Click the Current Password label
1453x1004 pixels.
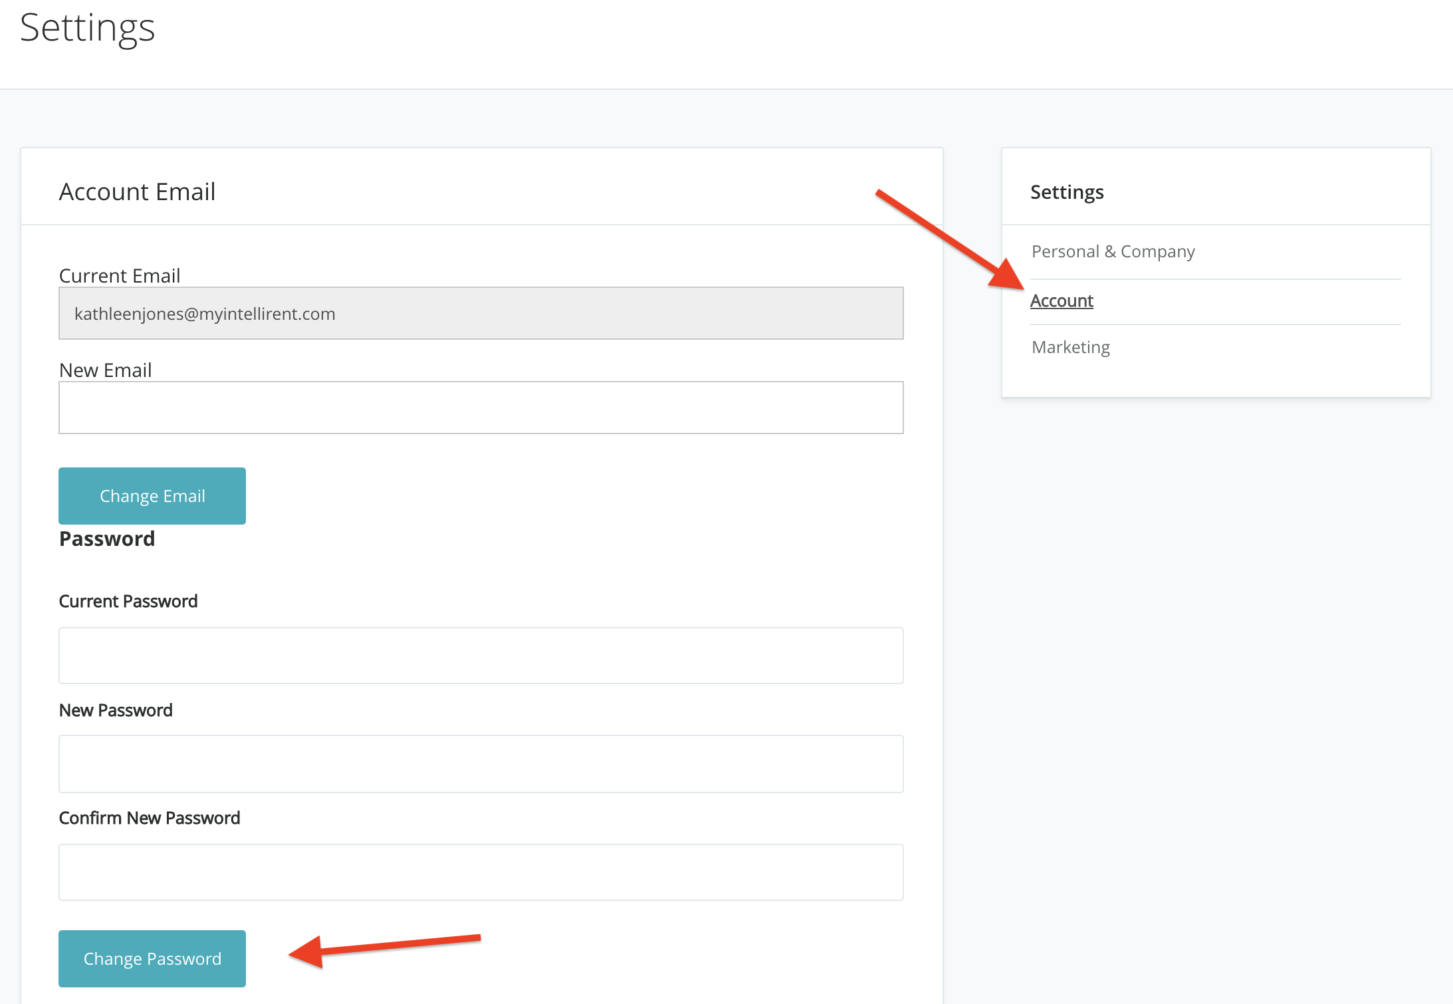click(128, 601)
